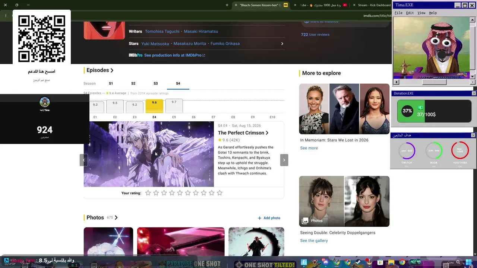Click the YouTube follower goal ring
477x268 pixels.
pyautogui.click(x=460, y=150)
